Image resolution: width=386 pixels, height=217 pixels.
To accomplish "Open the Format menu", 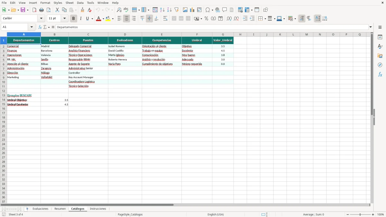I will click(x=45, y=3).
